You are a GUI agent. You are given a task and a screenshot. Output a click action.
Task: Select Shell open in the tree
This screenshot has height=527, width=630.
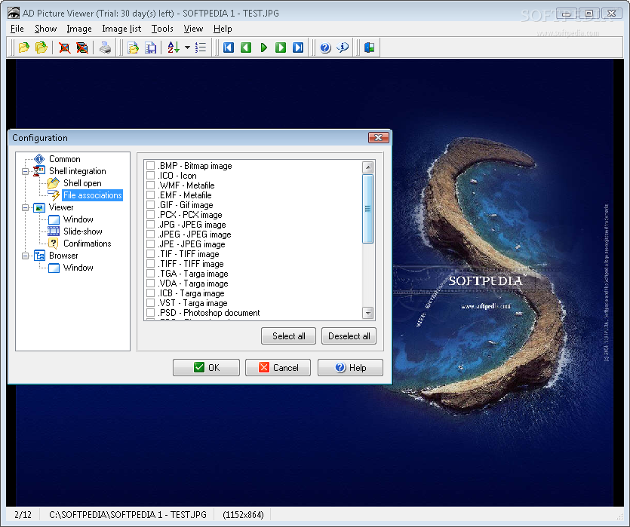82,183
